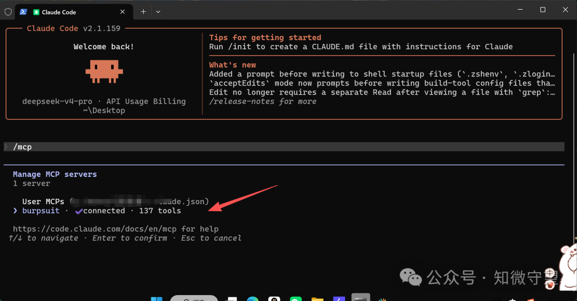The width and height of the screenshot is (577, 301).
Task: Click the 'Run /init to create a CLAUDE.md' tip
Action: (361, 47)
